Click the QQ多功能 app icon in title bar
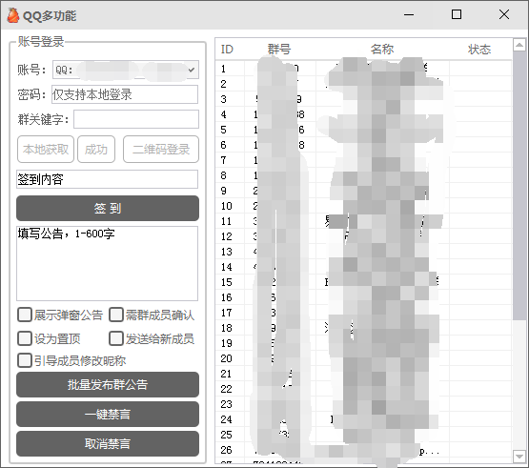This screenshot has width=529, height=468. tap(12, 15)
